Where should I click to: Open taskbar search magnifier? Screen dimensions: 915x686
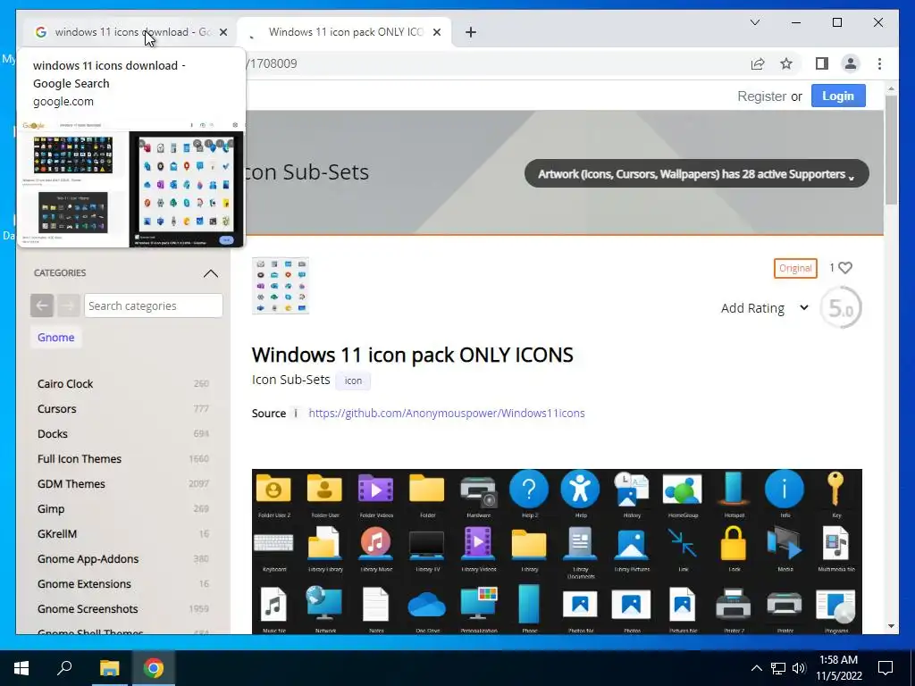coord(64,668)
